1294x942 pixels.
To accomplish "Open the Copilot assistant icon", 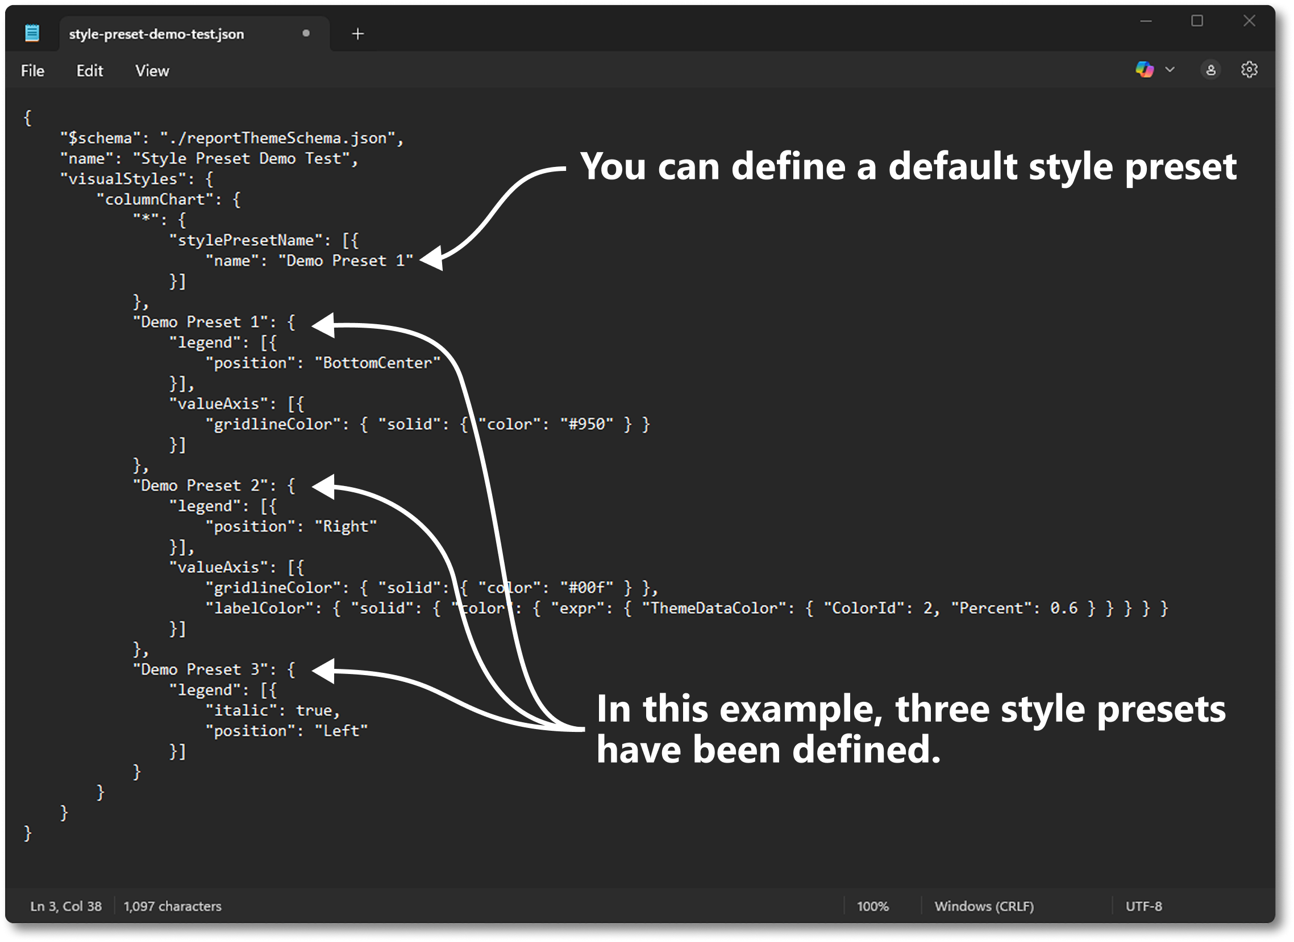I will [1144, 70].
